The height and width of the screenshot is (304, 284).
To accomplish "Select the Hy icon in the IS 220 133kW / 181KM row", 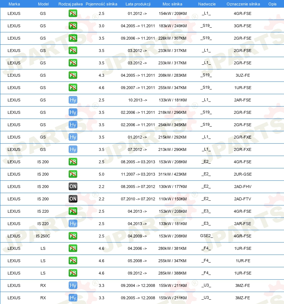I will coord(73,224).
